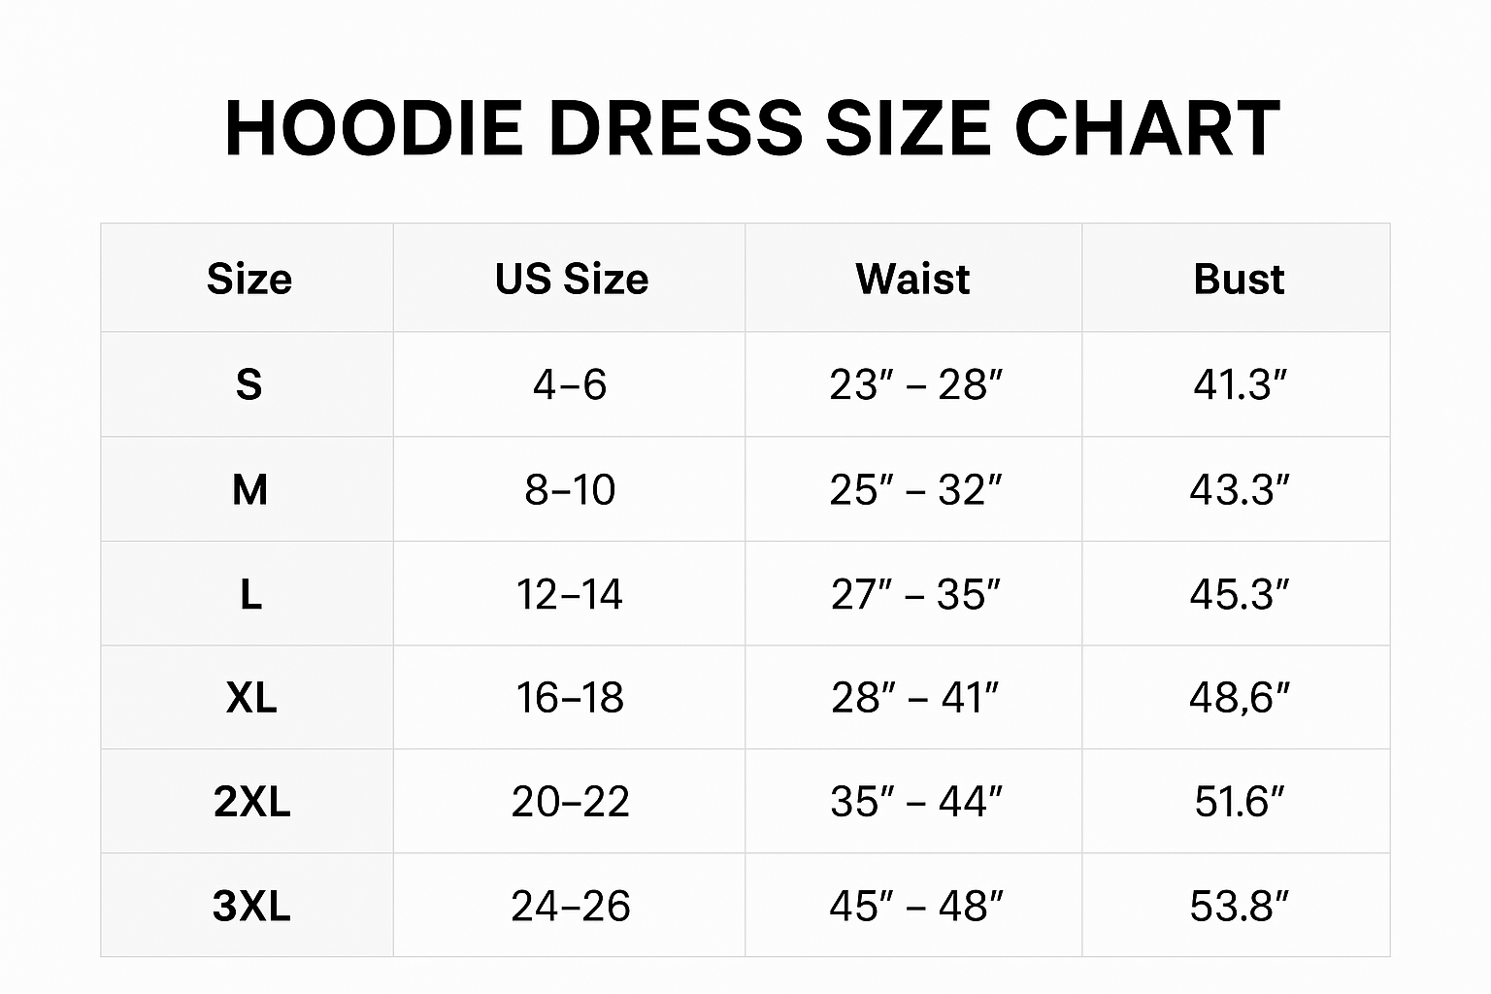
Task: Click the 41.3″ bust value
Action: click(x=1240, y=385)
